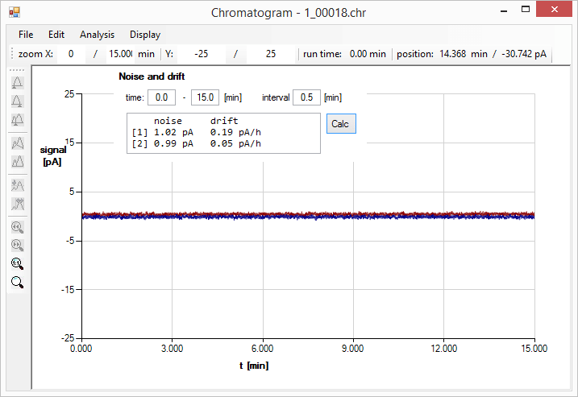Open the Analysis menu
The height and width of the screenshot is (397, 578).
pyautogui.click(x=97, y=35)
